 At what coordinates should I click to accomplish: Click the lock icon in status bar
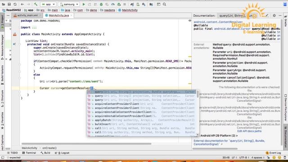[268, 157]
